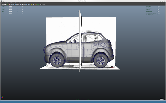Toggle the Resolution Gate icon
This screenshot has height=103, width=166.
pos(15,5)
